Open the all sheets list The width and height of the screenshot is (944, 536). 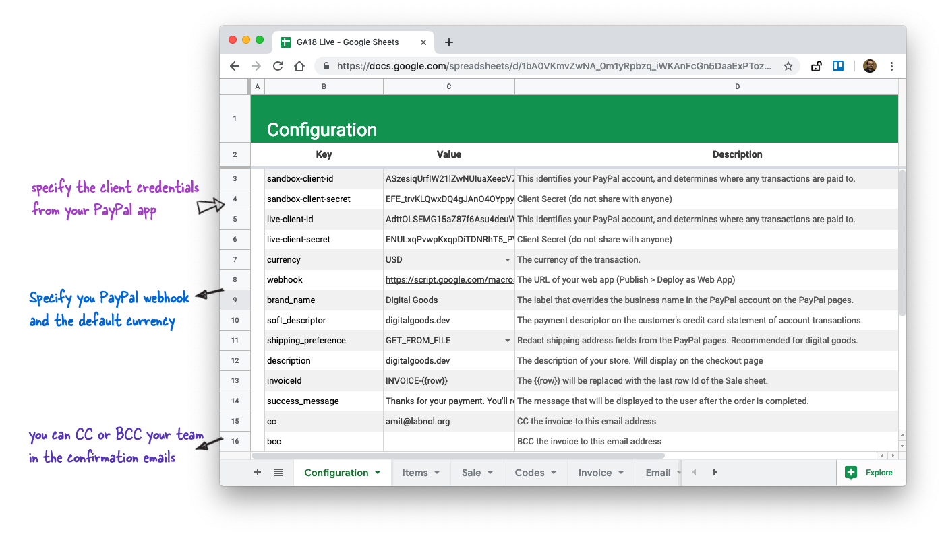(278, 473)
